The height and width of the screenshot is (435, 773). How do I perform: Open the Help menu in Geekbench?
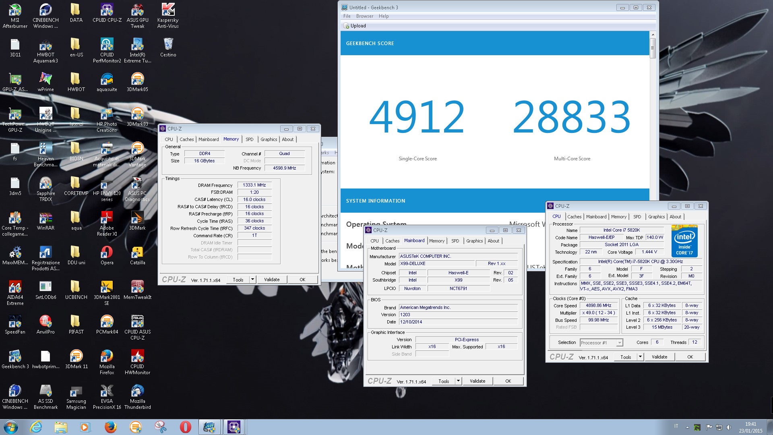tap(384, 16)
